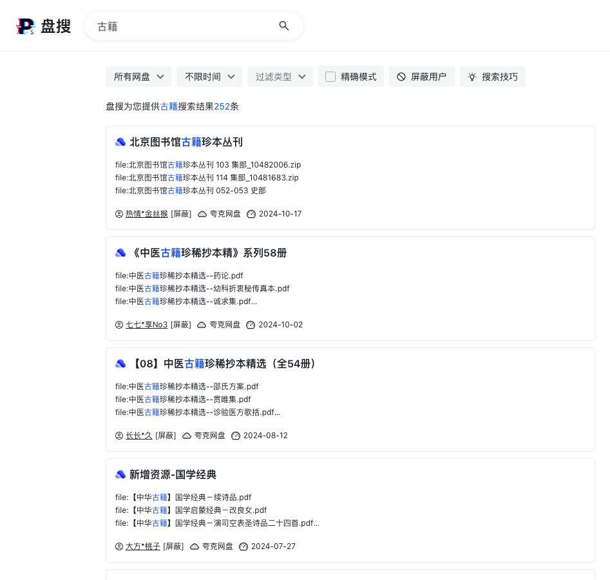This screenshot has width=610, height=580.
Task: Click clock icon beside 2024-07-27
Action: click(243, 547)
